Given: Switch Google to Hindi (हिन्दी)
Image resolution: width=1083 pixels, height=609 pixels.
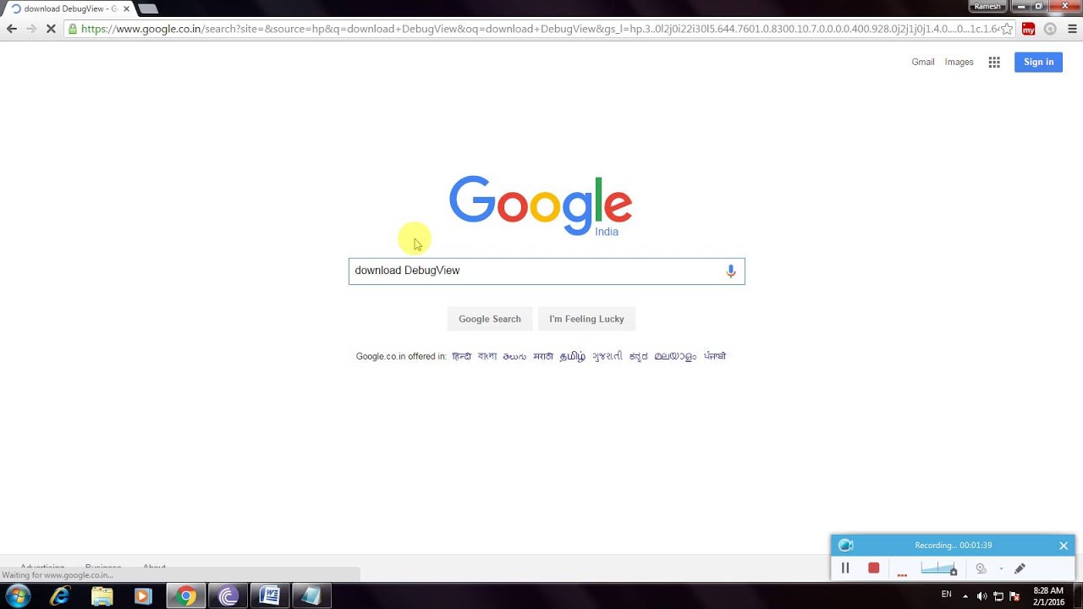Looking at the screenshot, I should point(461,356).
